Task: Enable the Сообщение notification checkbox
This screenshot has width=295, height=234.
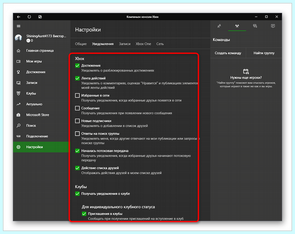Action: 77,108
